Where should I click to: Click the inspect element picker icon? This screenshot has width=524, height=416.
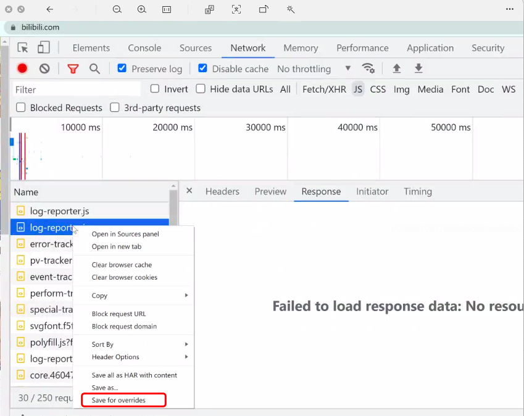(23, 48)
